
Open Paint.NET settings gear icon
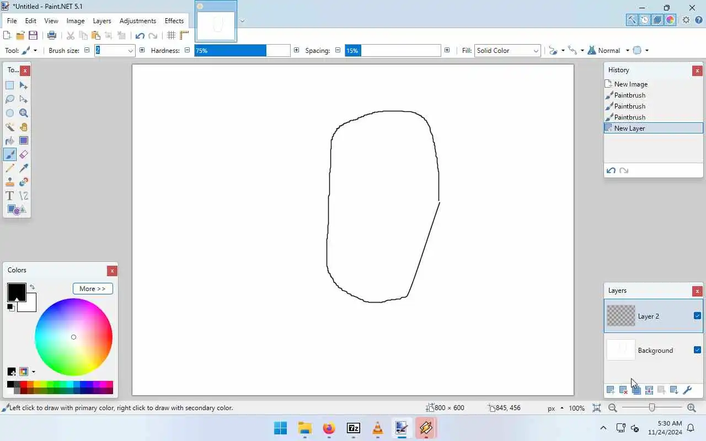pyautogui.click(x=686, y=20)
